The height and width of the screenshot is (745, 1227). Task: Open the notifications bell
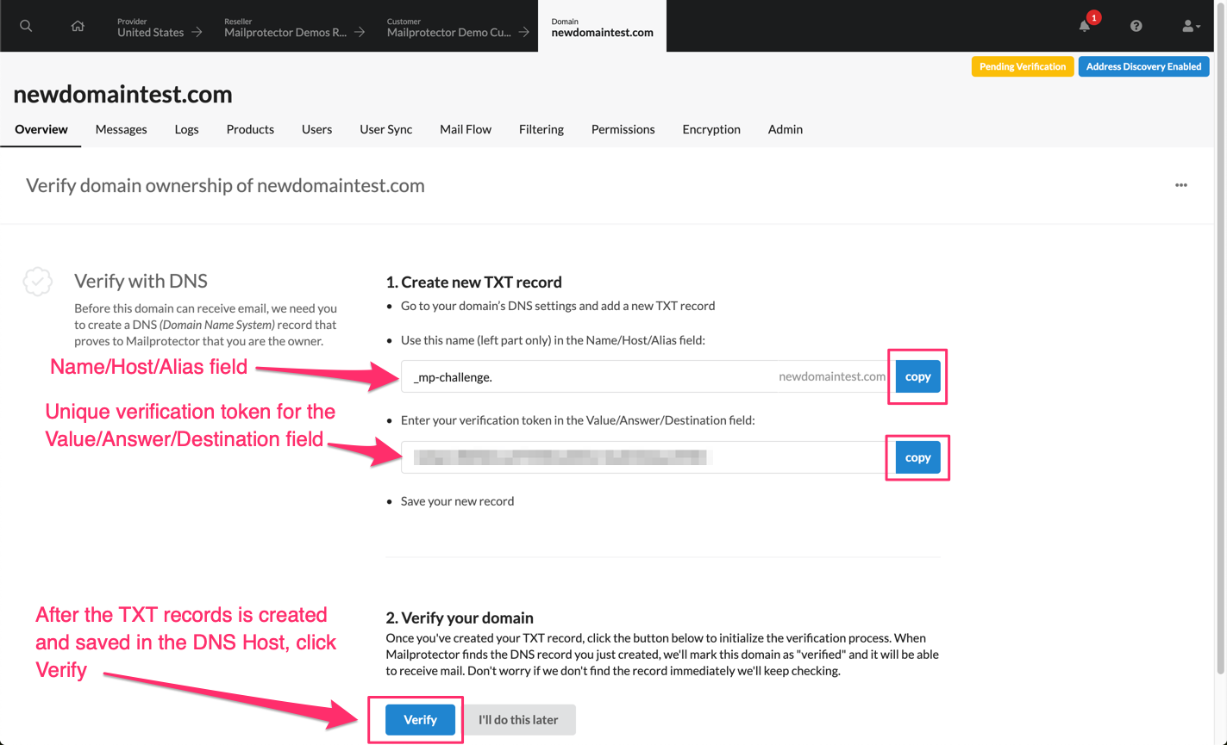[1085, 26]
